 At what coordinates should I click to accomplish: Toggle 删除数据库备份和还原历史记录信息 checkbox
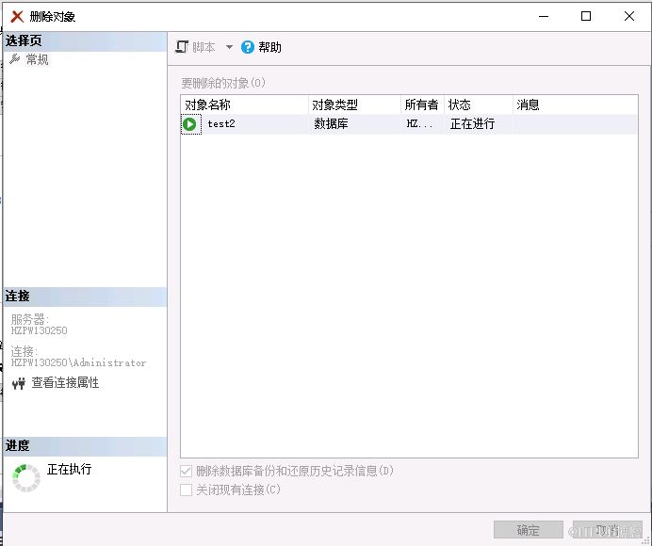(x=187, y=471)
